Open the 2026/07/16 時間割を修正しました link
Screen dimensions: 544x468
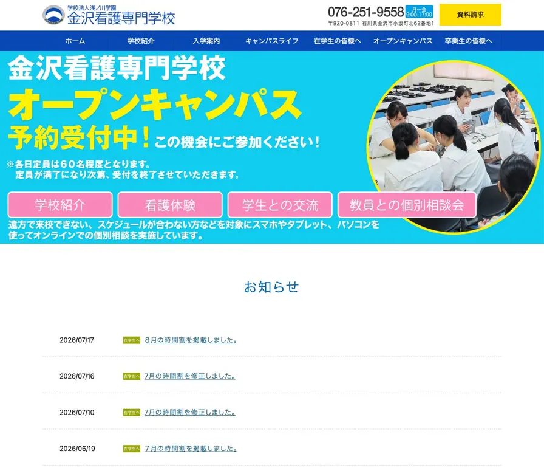pyautogui.click(x=190, y=376)
